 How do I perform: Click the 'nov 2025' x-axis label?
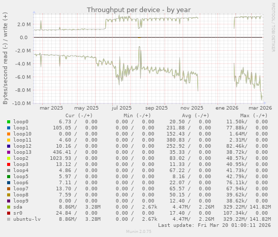[192, 108]
